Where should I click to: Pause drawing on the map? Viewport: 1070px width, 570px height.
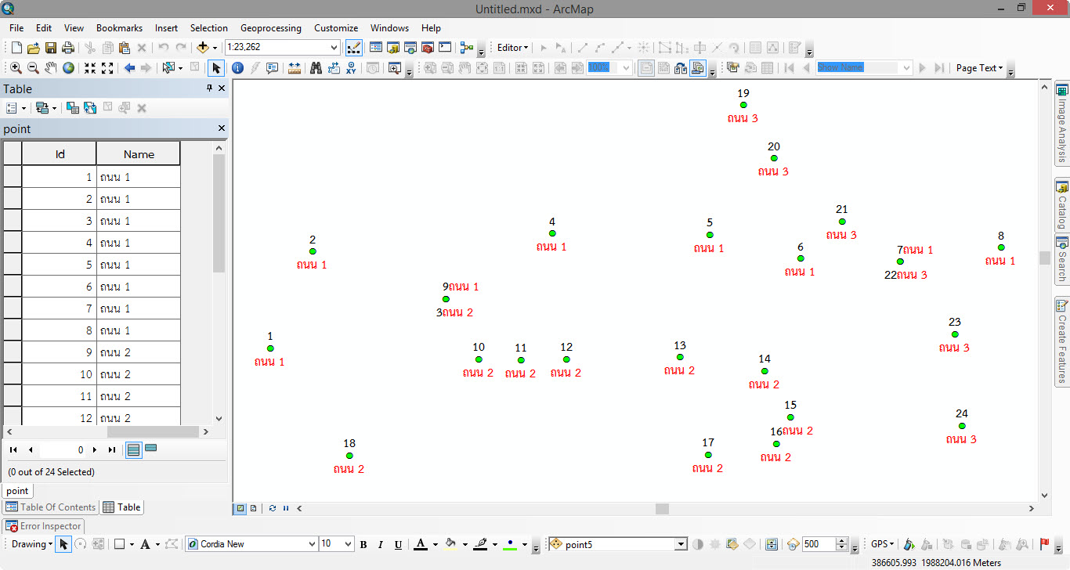click(285, 508)
